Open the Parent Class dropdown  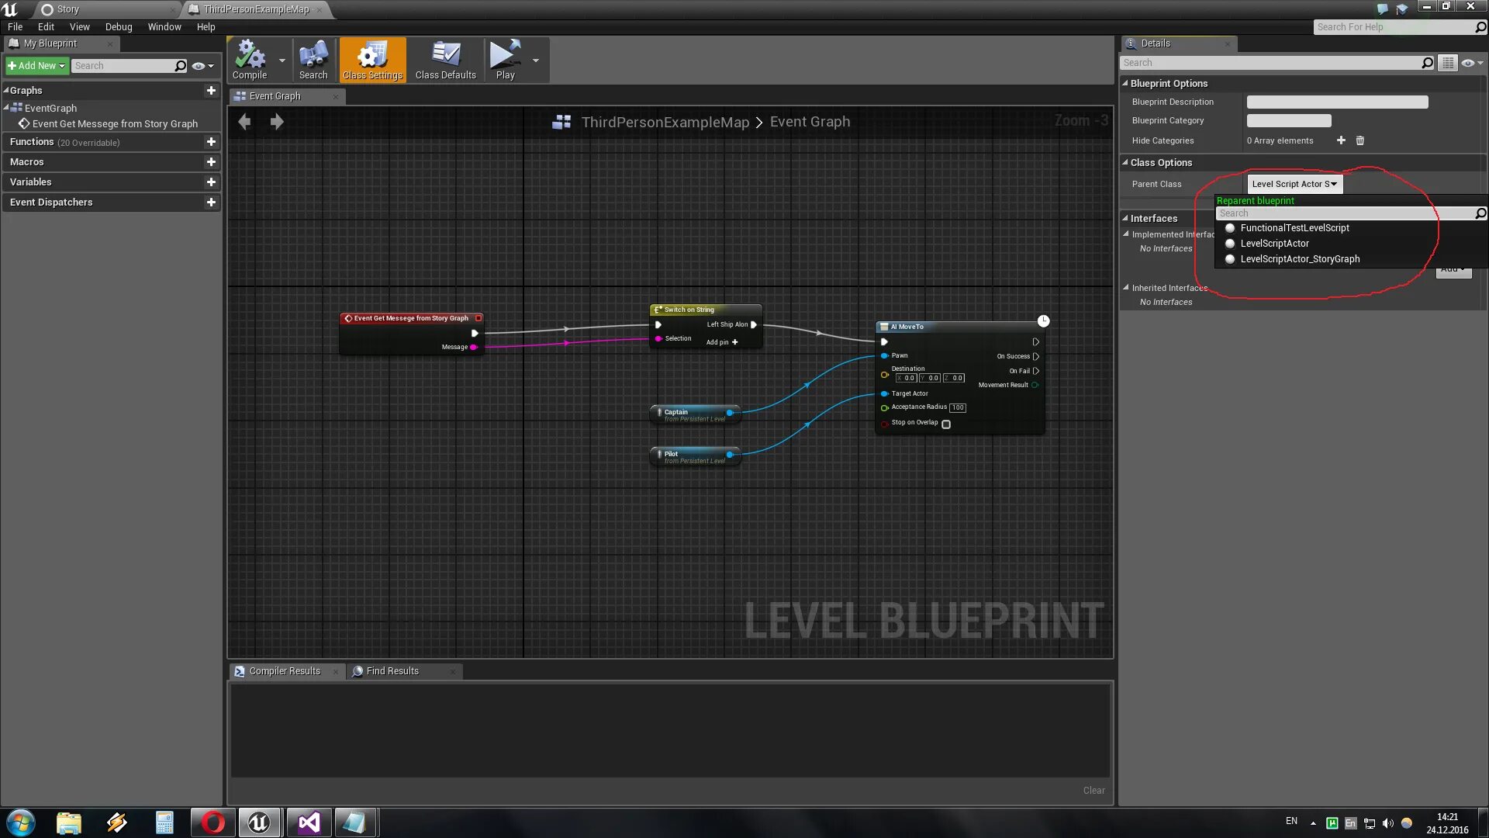(x=1294, y=184)
